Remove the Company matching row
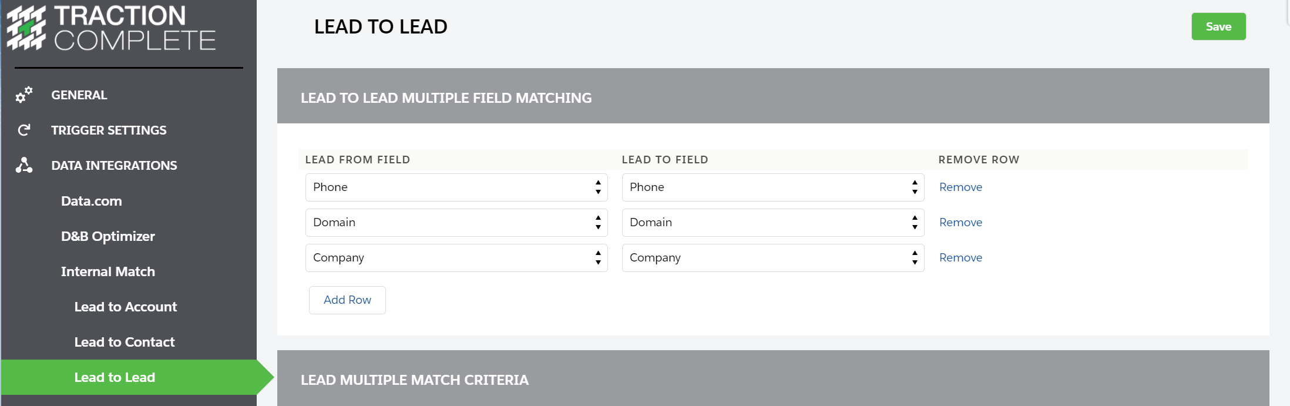 [x=960, y=258]
